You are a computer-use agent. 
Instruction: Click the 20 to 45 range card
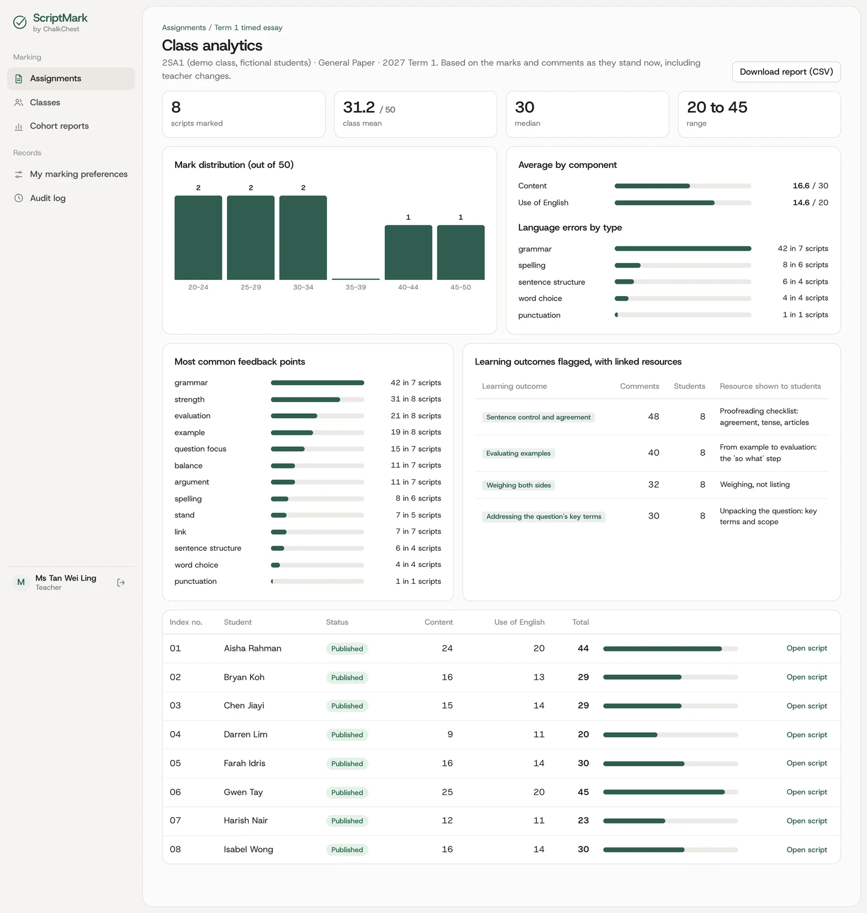pos(759,114)
